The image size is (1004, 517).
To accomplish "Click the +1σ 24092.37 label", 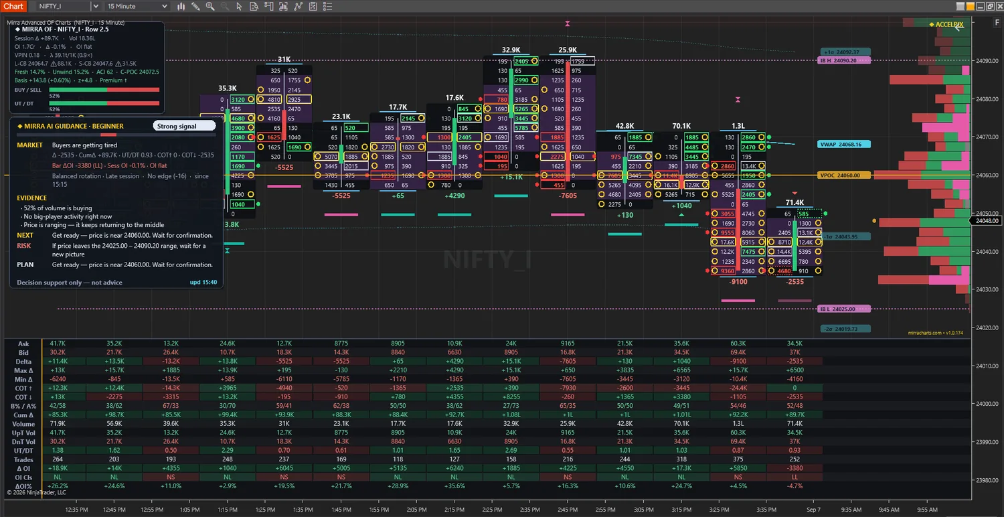I will click(846, 52).
